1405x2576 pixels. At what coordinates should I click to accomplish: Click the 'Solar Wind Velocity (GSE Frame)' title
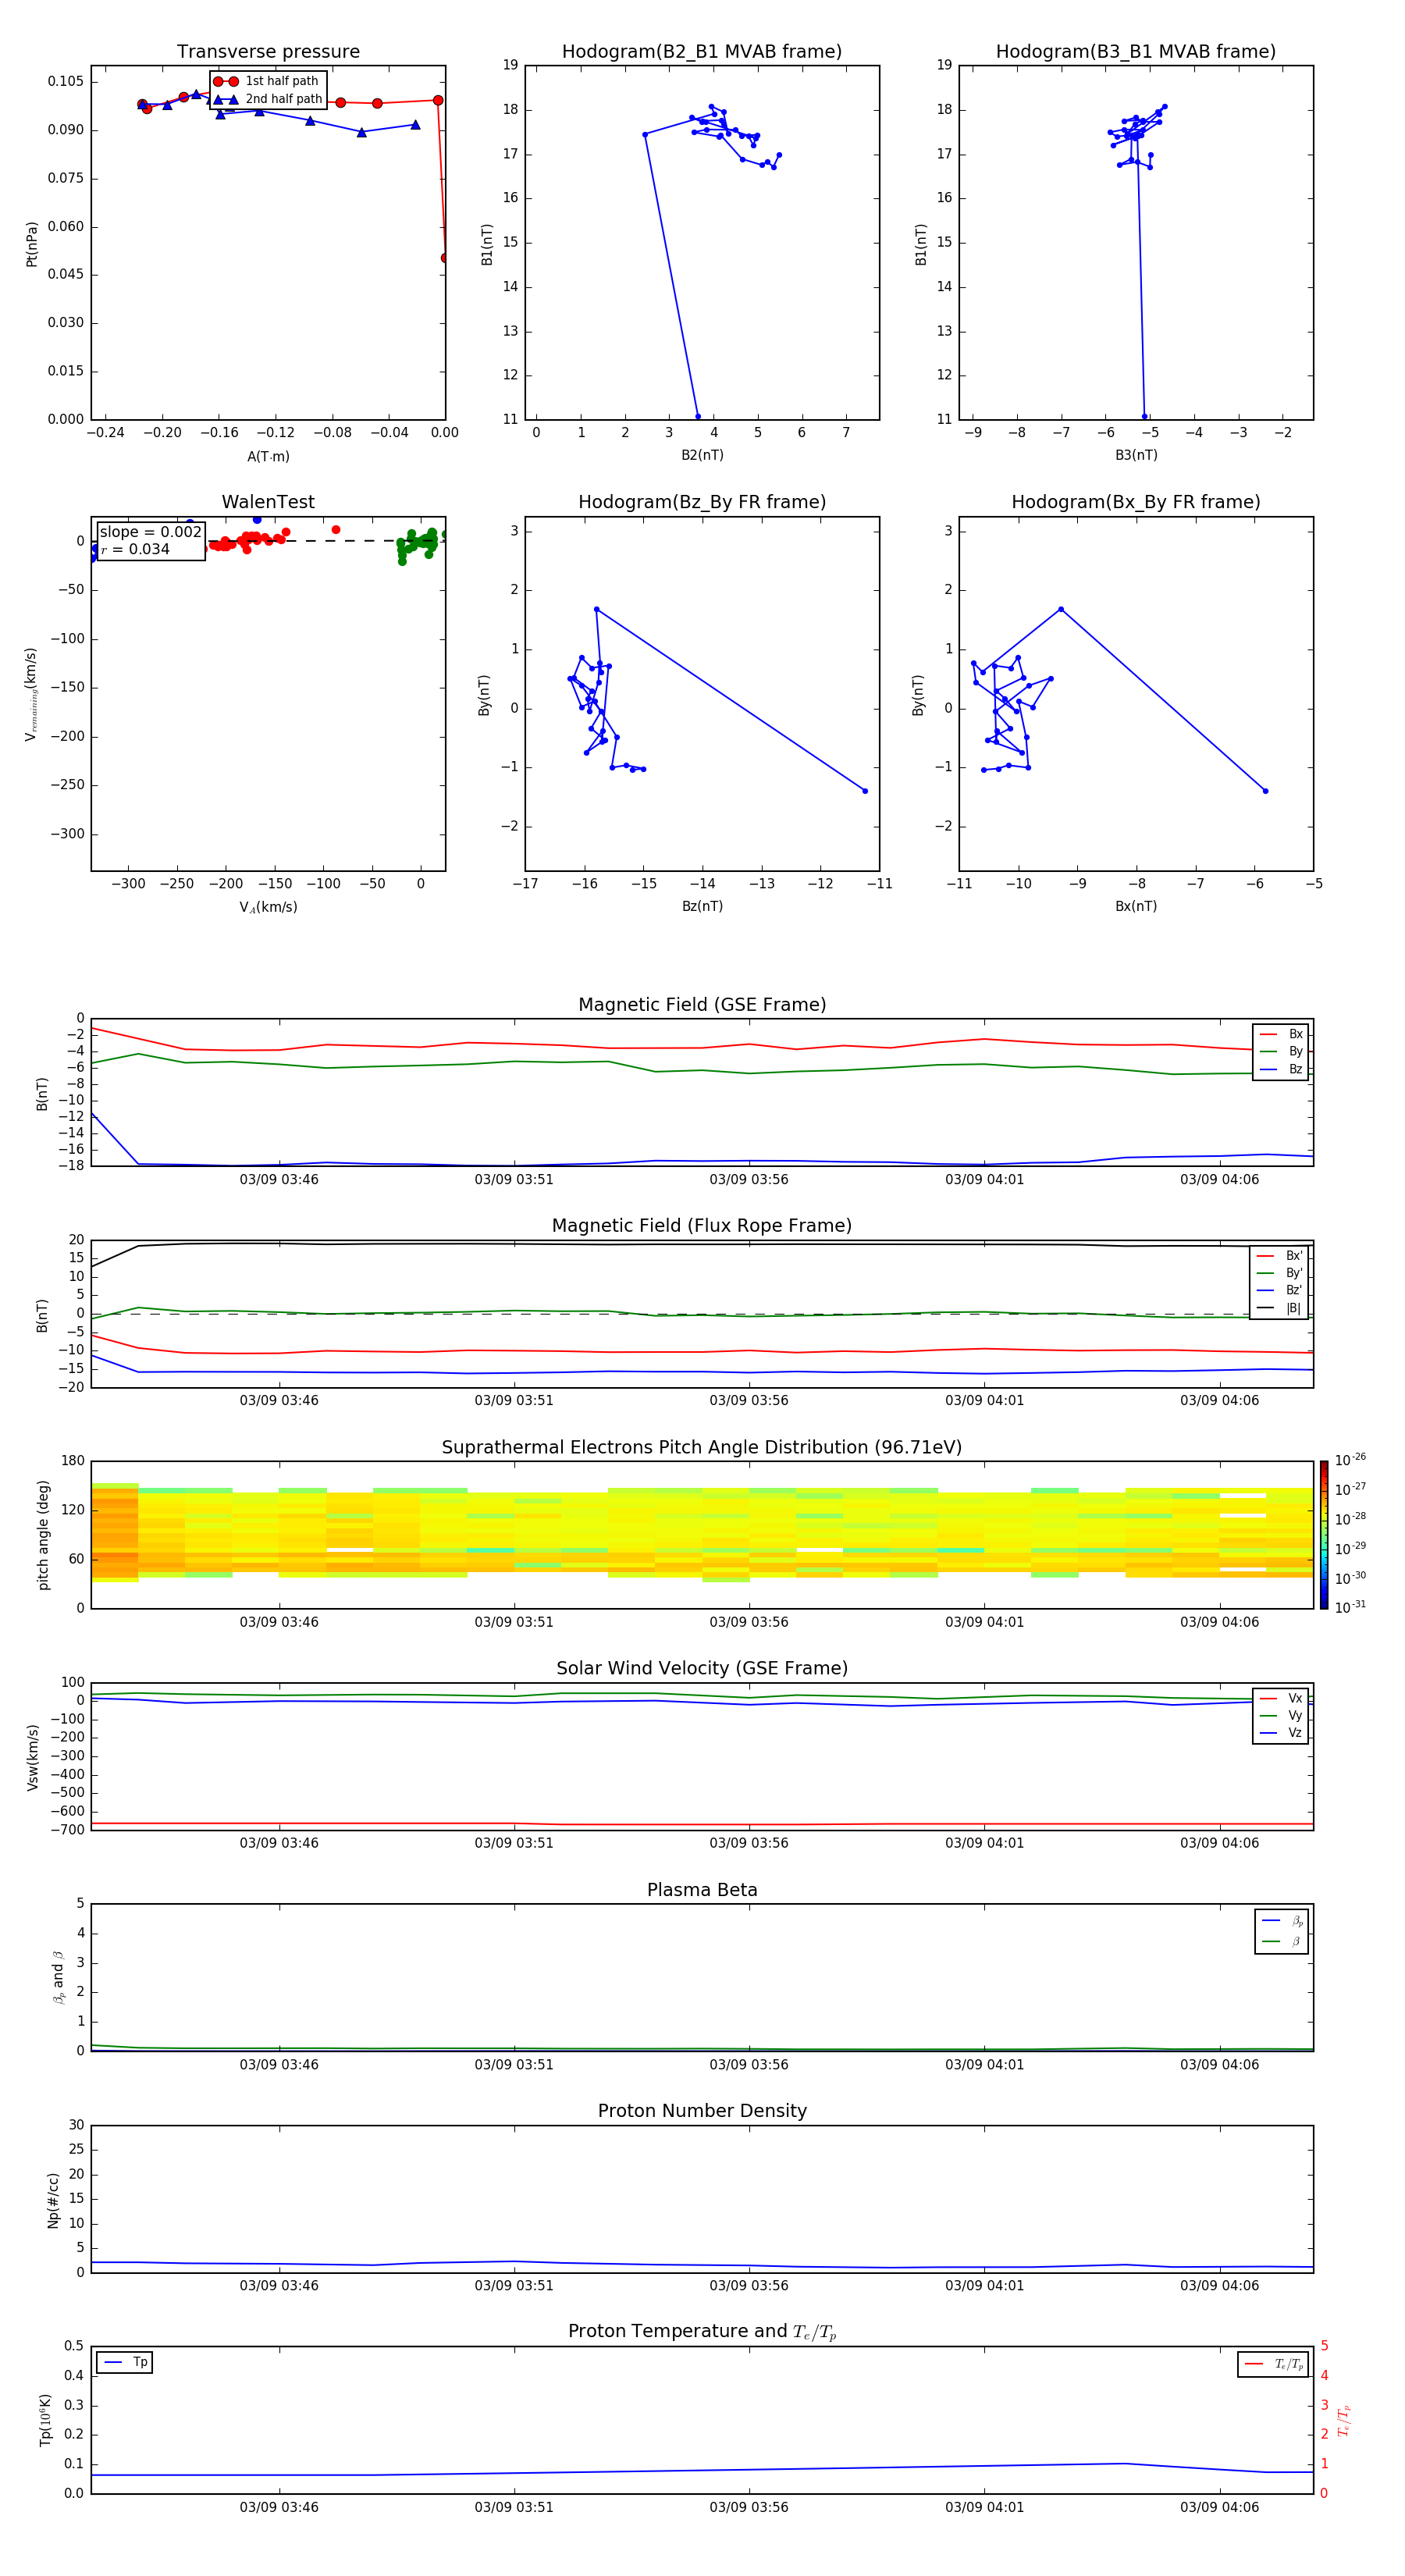(702, 1669)
